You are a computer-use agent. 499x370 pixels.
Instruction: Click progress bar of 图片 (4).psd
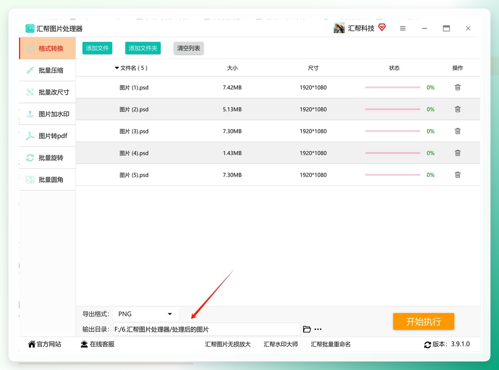(x=393, y=153)
